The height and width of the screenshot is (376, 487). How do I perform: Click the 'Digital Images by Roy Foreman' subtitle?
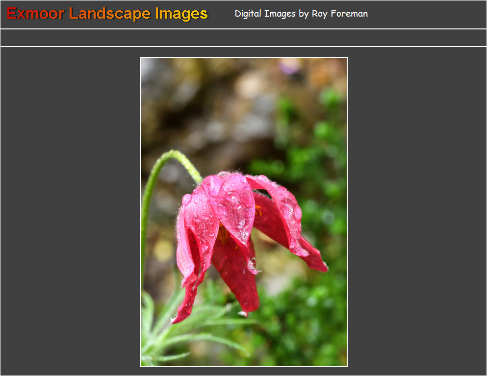pos(301,14)
